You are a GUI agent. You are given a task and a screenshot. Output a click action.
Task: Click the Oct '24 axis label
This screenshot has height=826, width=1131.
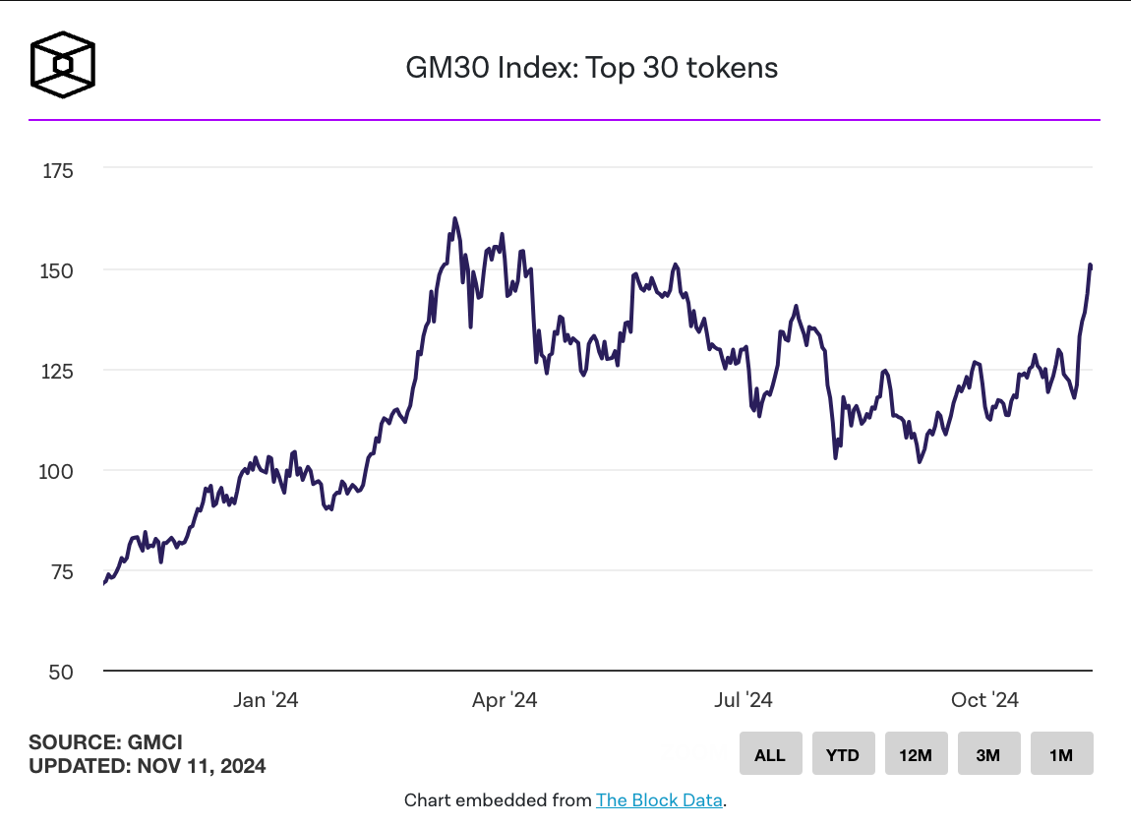click(x=984, y=700)
